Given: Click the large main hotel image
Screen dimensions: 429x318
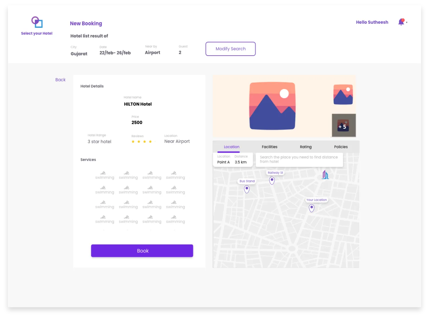Looking at the screenshot, I should [x=272, y=106].
